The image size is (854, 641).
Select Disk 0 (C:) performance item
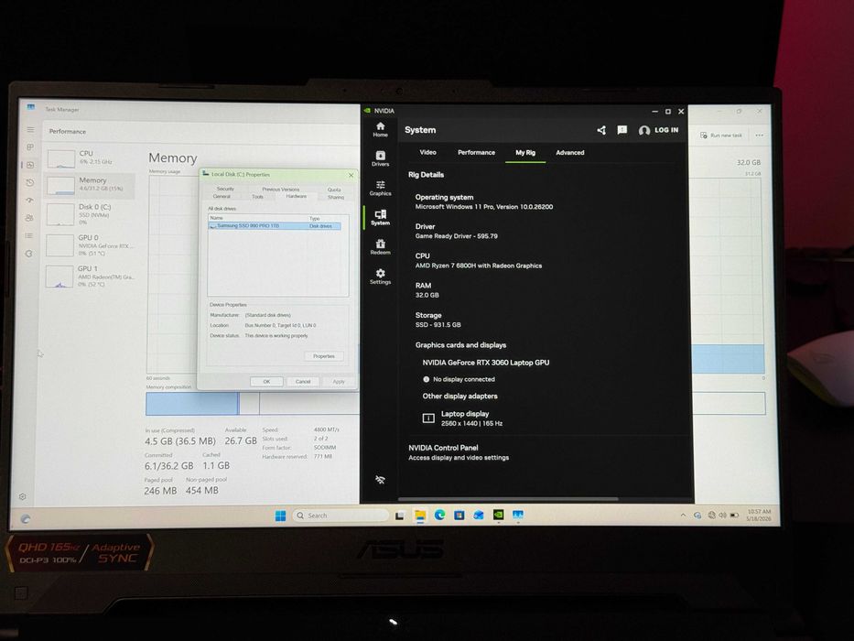(x=90, y=214)
